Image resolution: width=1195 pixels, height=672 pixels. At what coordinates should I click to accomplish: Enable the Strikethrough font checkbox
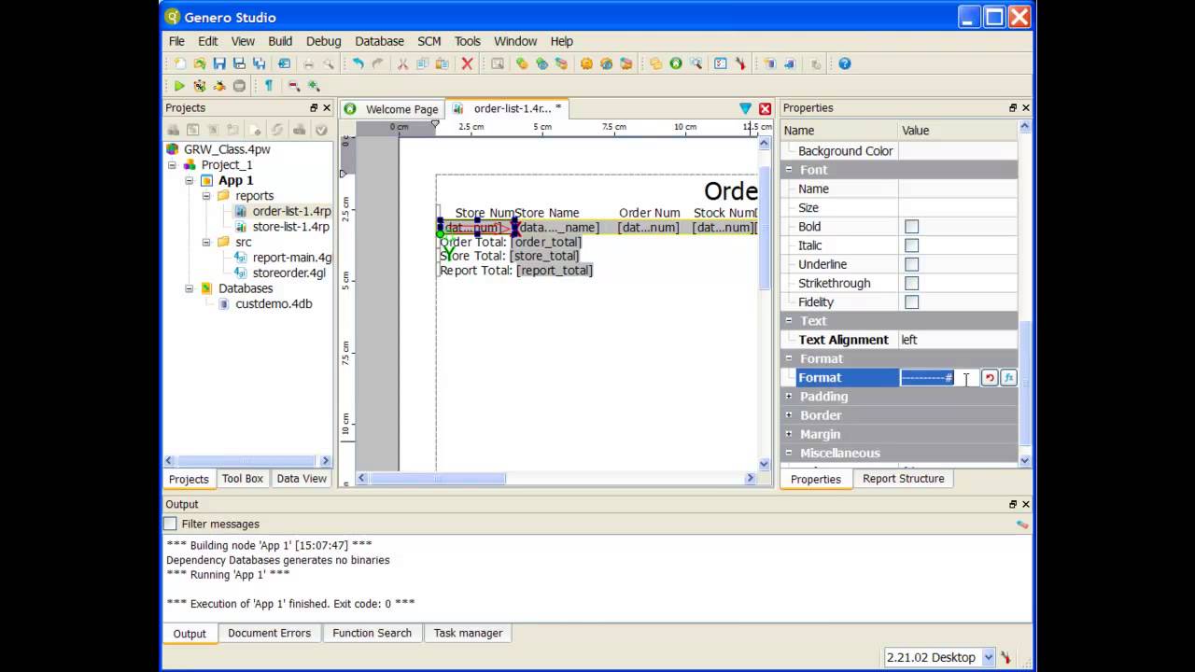pos(911,283)
